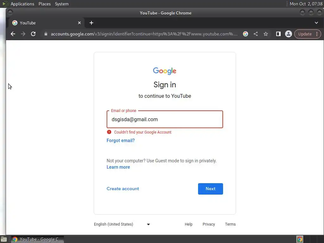324x243 pixels.
Task: Bookmark this tab with the star icon
Action: (x=266, y=34)
